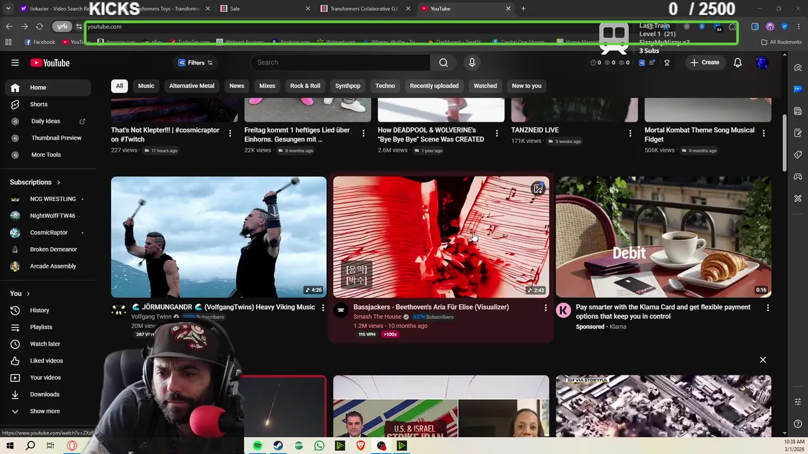Open more options for Bassjackers video
Image resolution: width=808 pixels, height=454 pixels.
[x=545, y=308]
